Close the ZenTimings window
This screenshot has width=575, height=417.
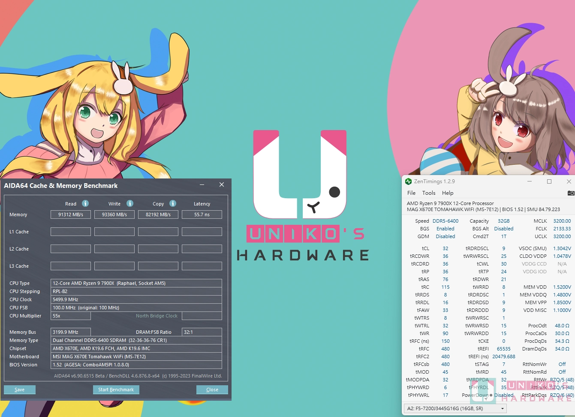(569, 181)
